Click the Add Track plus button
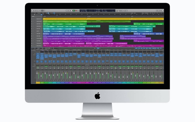Viewport: 195px width, 122px height. [x=32, y=15]
